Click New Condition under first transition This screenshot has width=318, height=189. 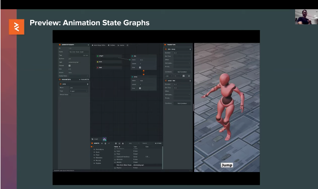[182, 72]
